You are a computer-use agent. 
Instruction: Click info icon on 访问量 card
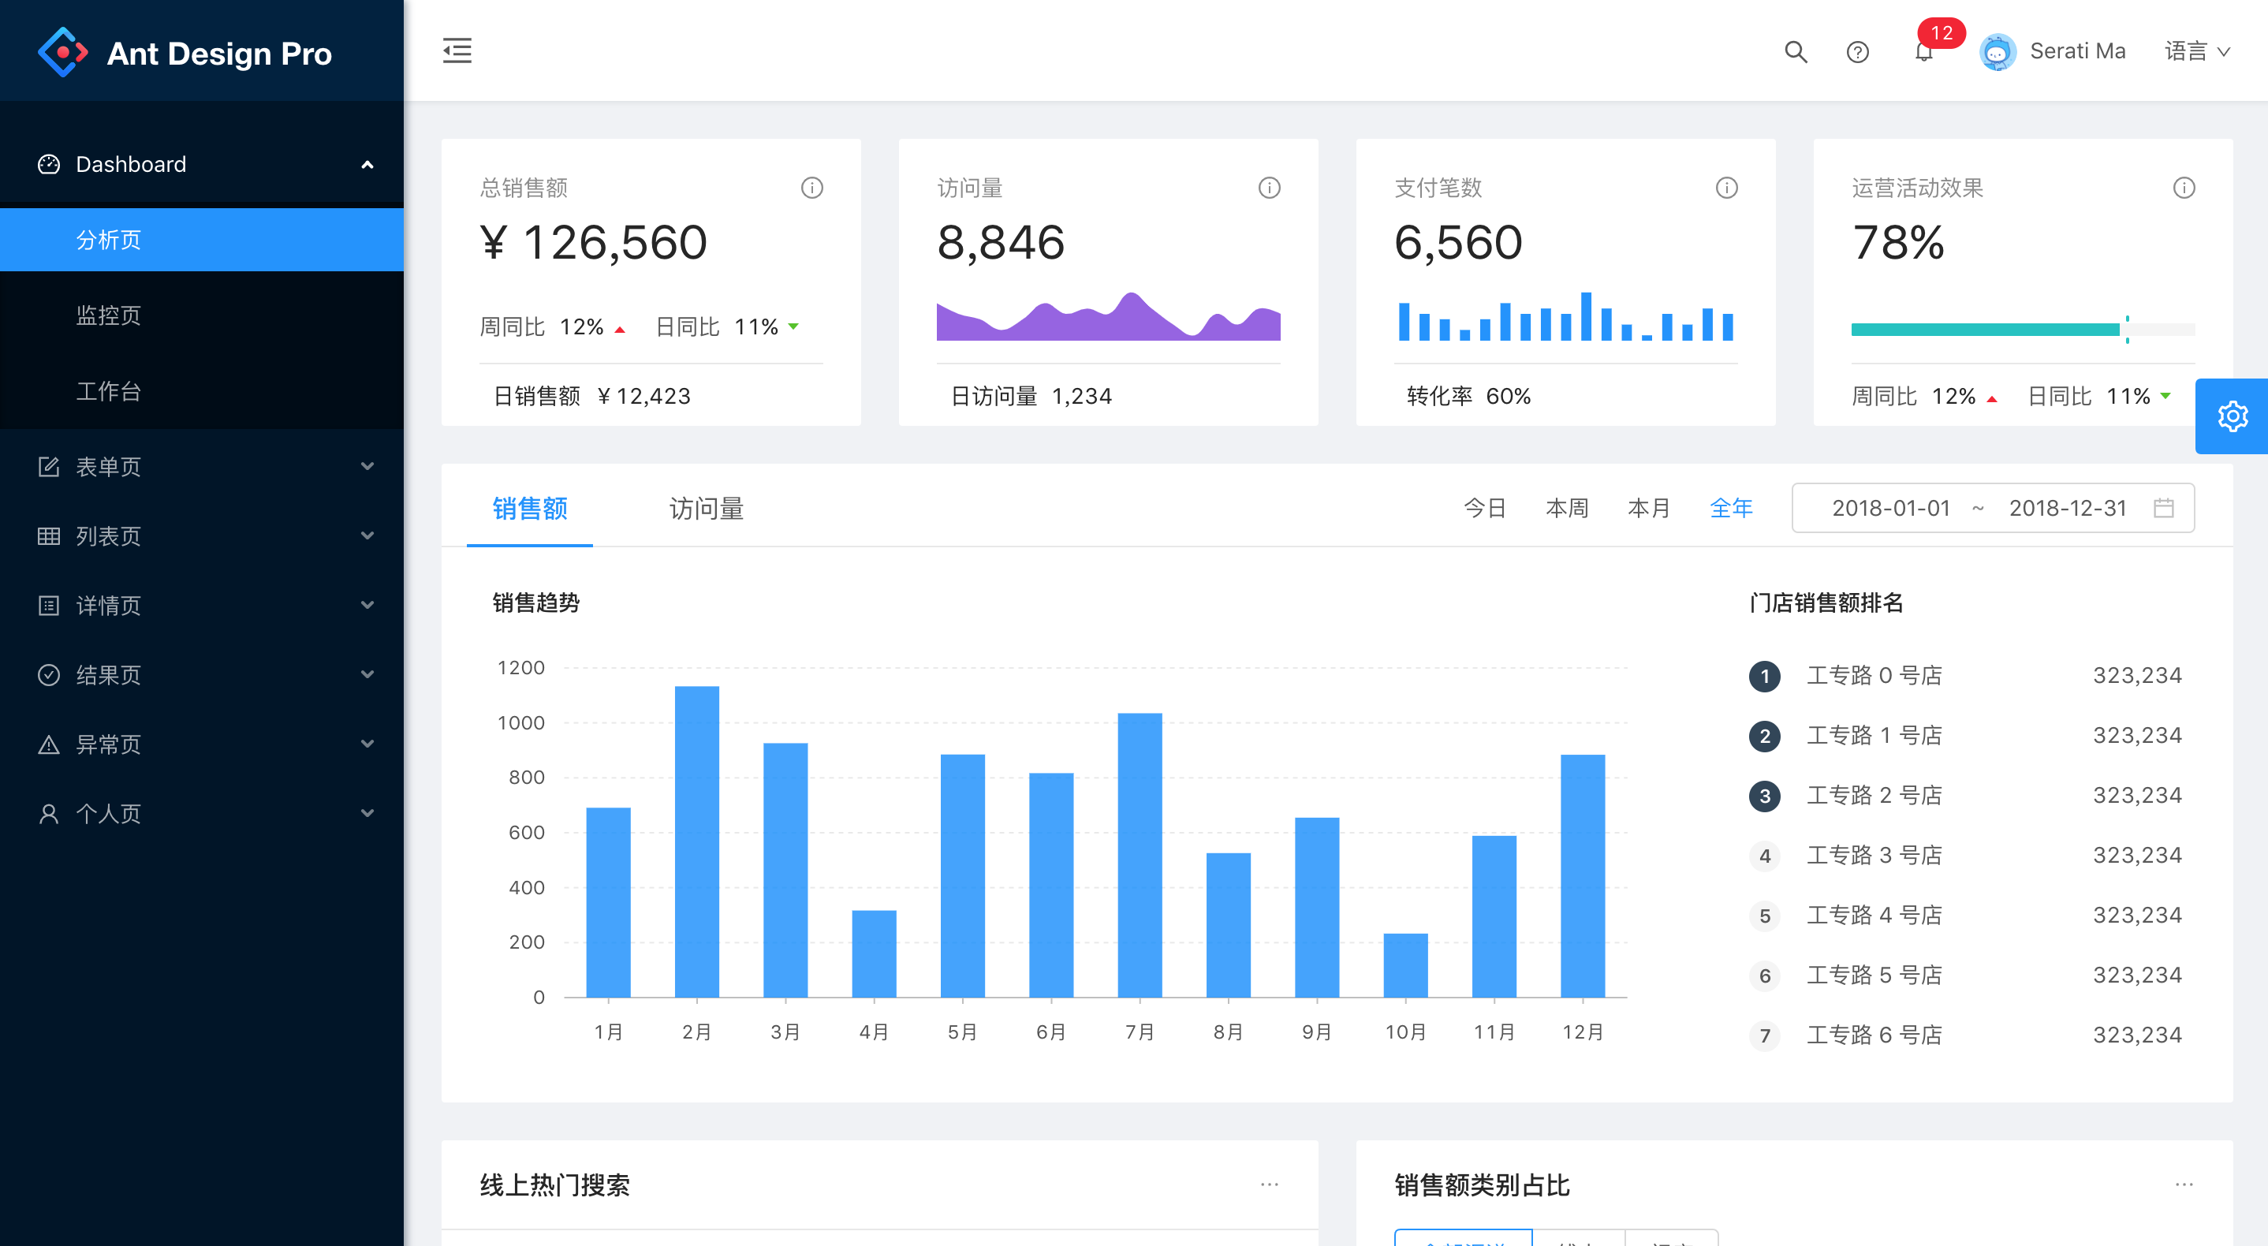click(x=1269, y=188)
